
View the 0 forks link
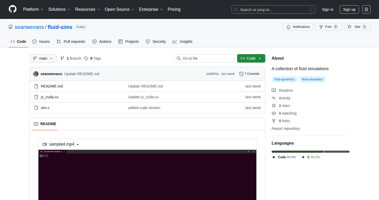[281, 121]
